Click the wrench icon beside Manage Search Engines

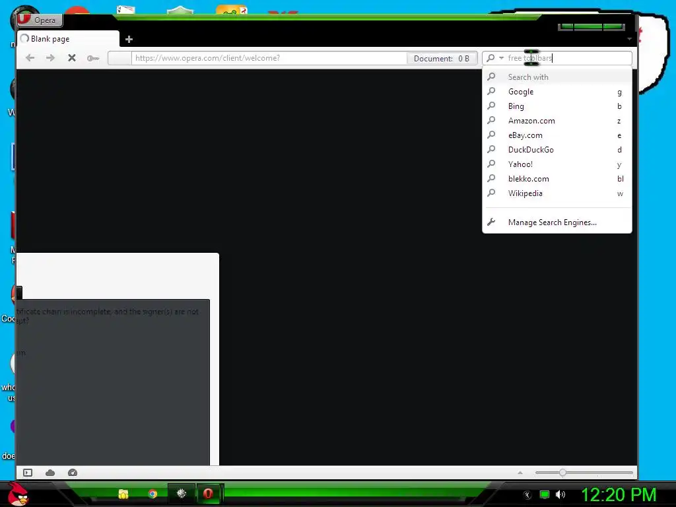point(491,222)
